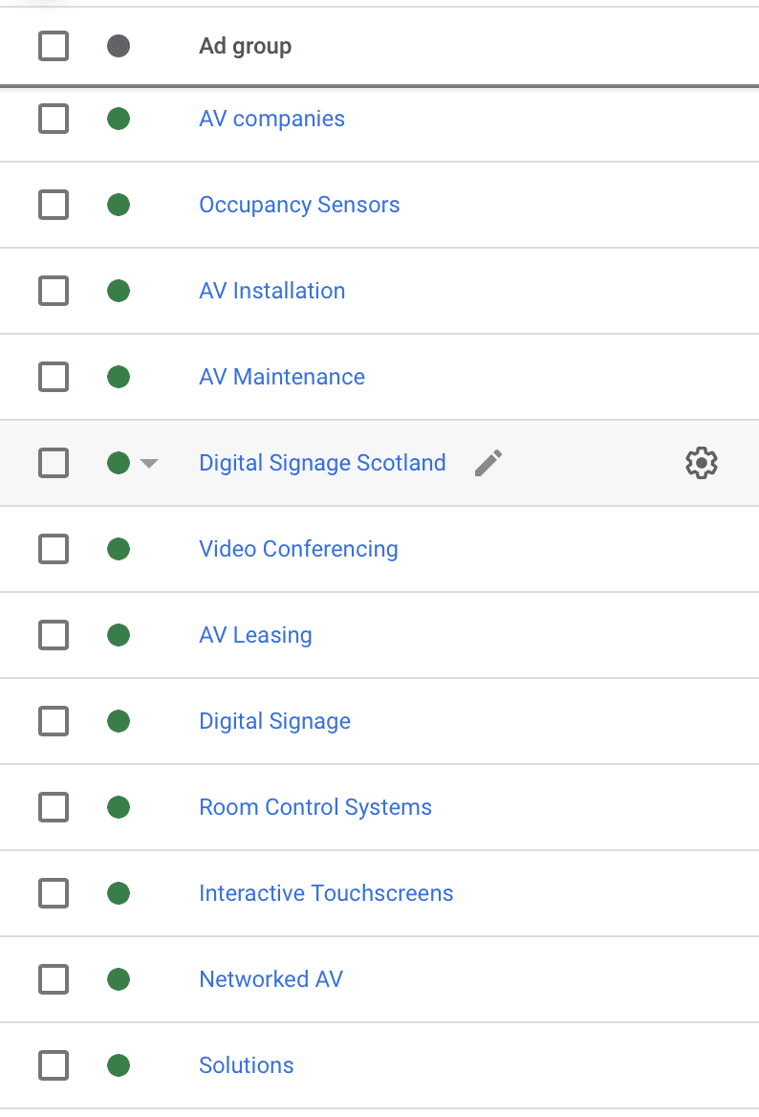Viewport: 759px width, 1117px height.
Task: Sort by the Ad group column header
Action: [x=245, y=46]
